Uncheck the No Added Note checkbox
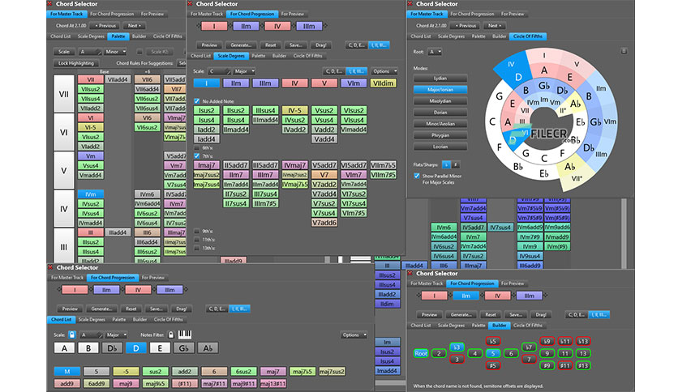Screen dimensions: 678x392 pos(197,101)
